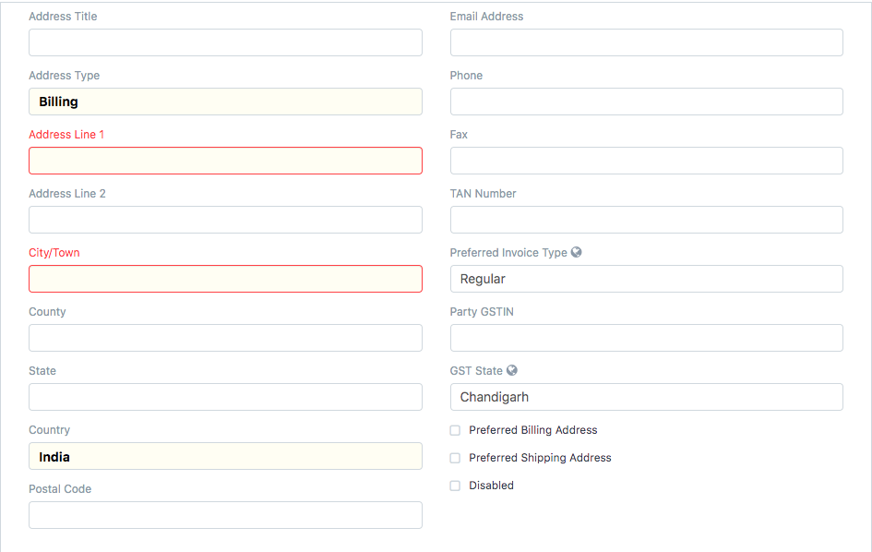Click the Address Line 2 field

(225, 220)
